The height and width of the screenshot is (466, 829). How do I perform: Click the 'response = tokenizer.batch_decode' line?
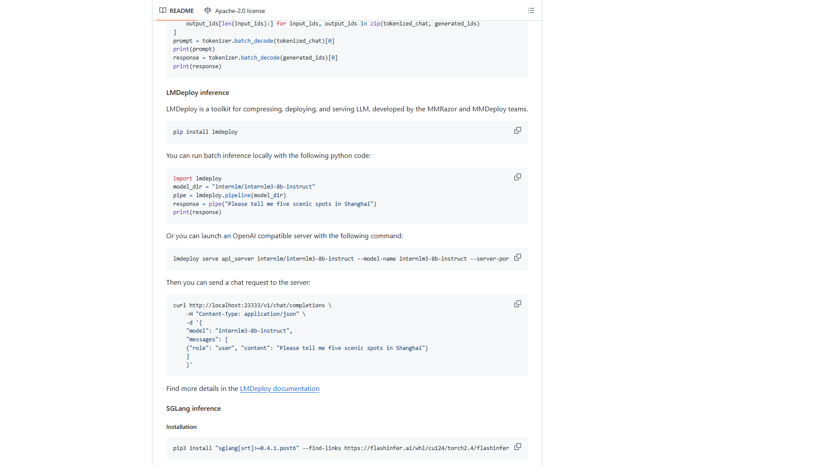256,58
